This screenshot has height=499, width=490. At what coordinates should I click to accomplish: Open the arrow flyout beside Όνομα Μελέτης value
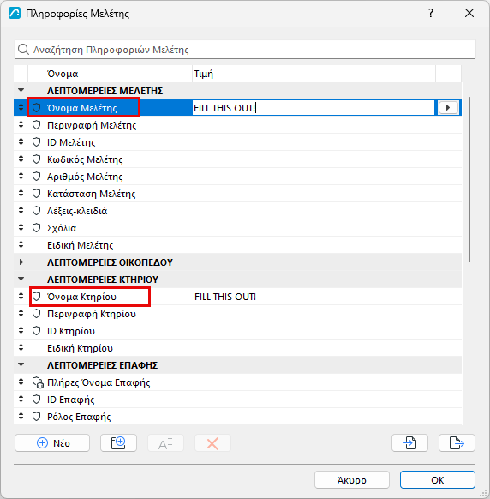448,108
